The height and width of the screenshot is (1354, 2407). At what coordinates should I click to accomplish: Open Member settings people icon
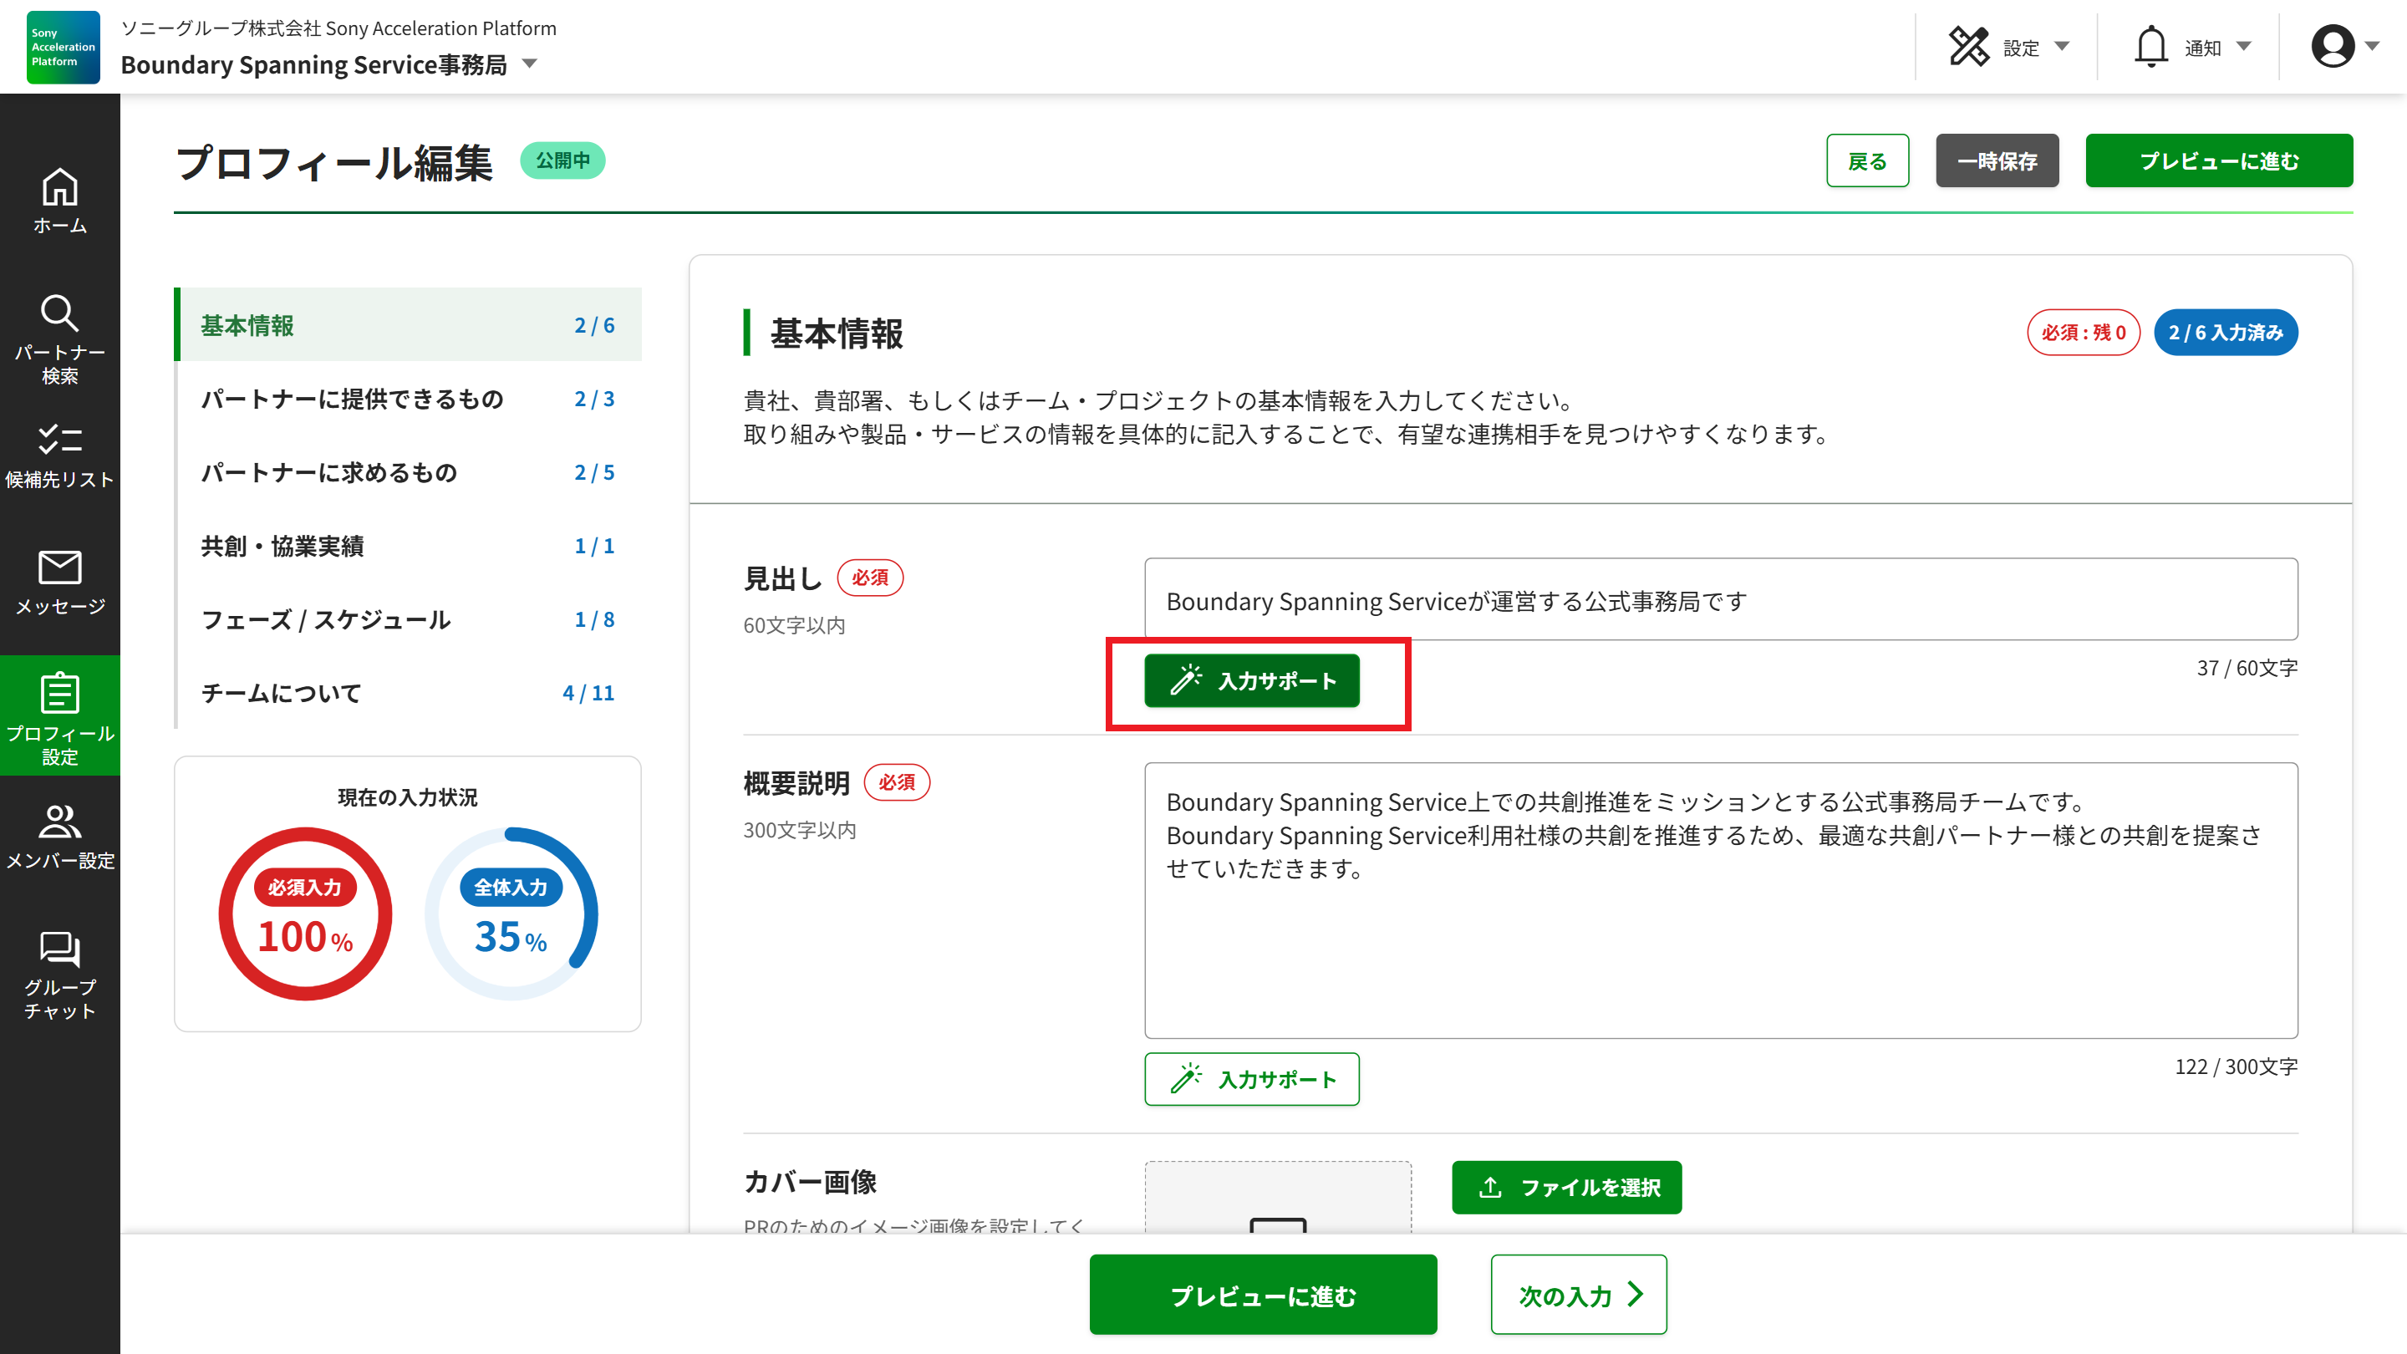point(60,822)
